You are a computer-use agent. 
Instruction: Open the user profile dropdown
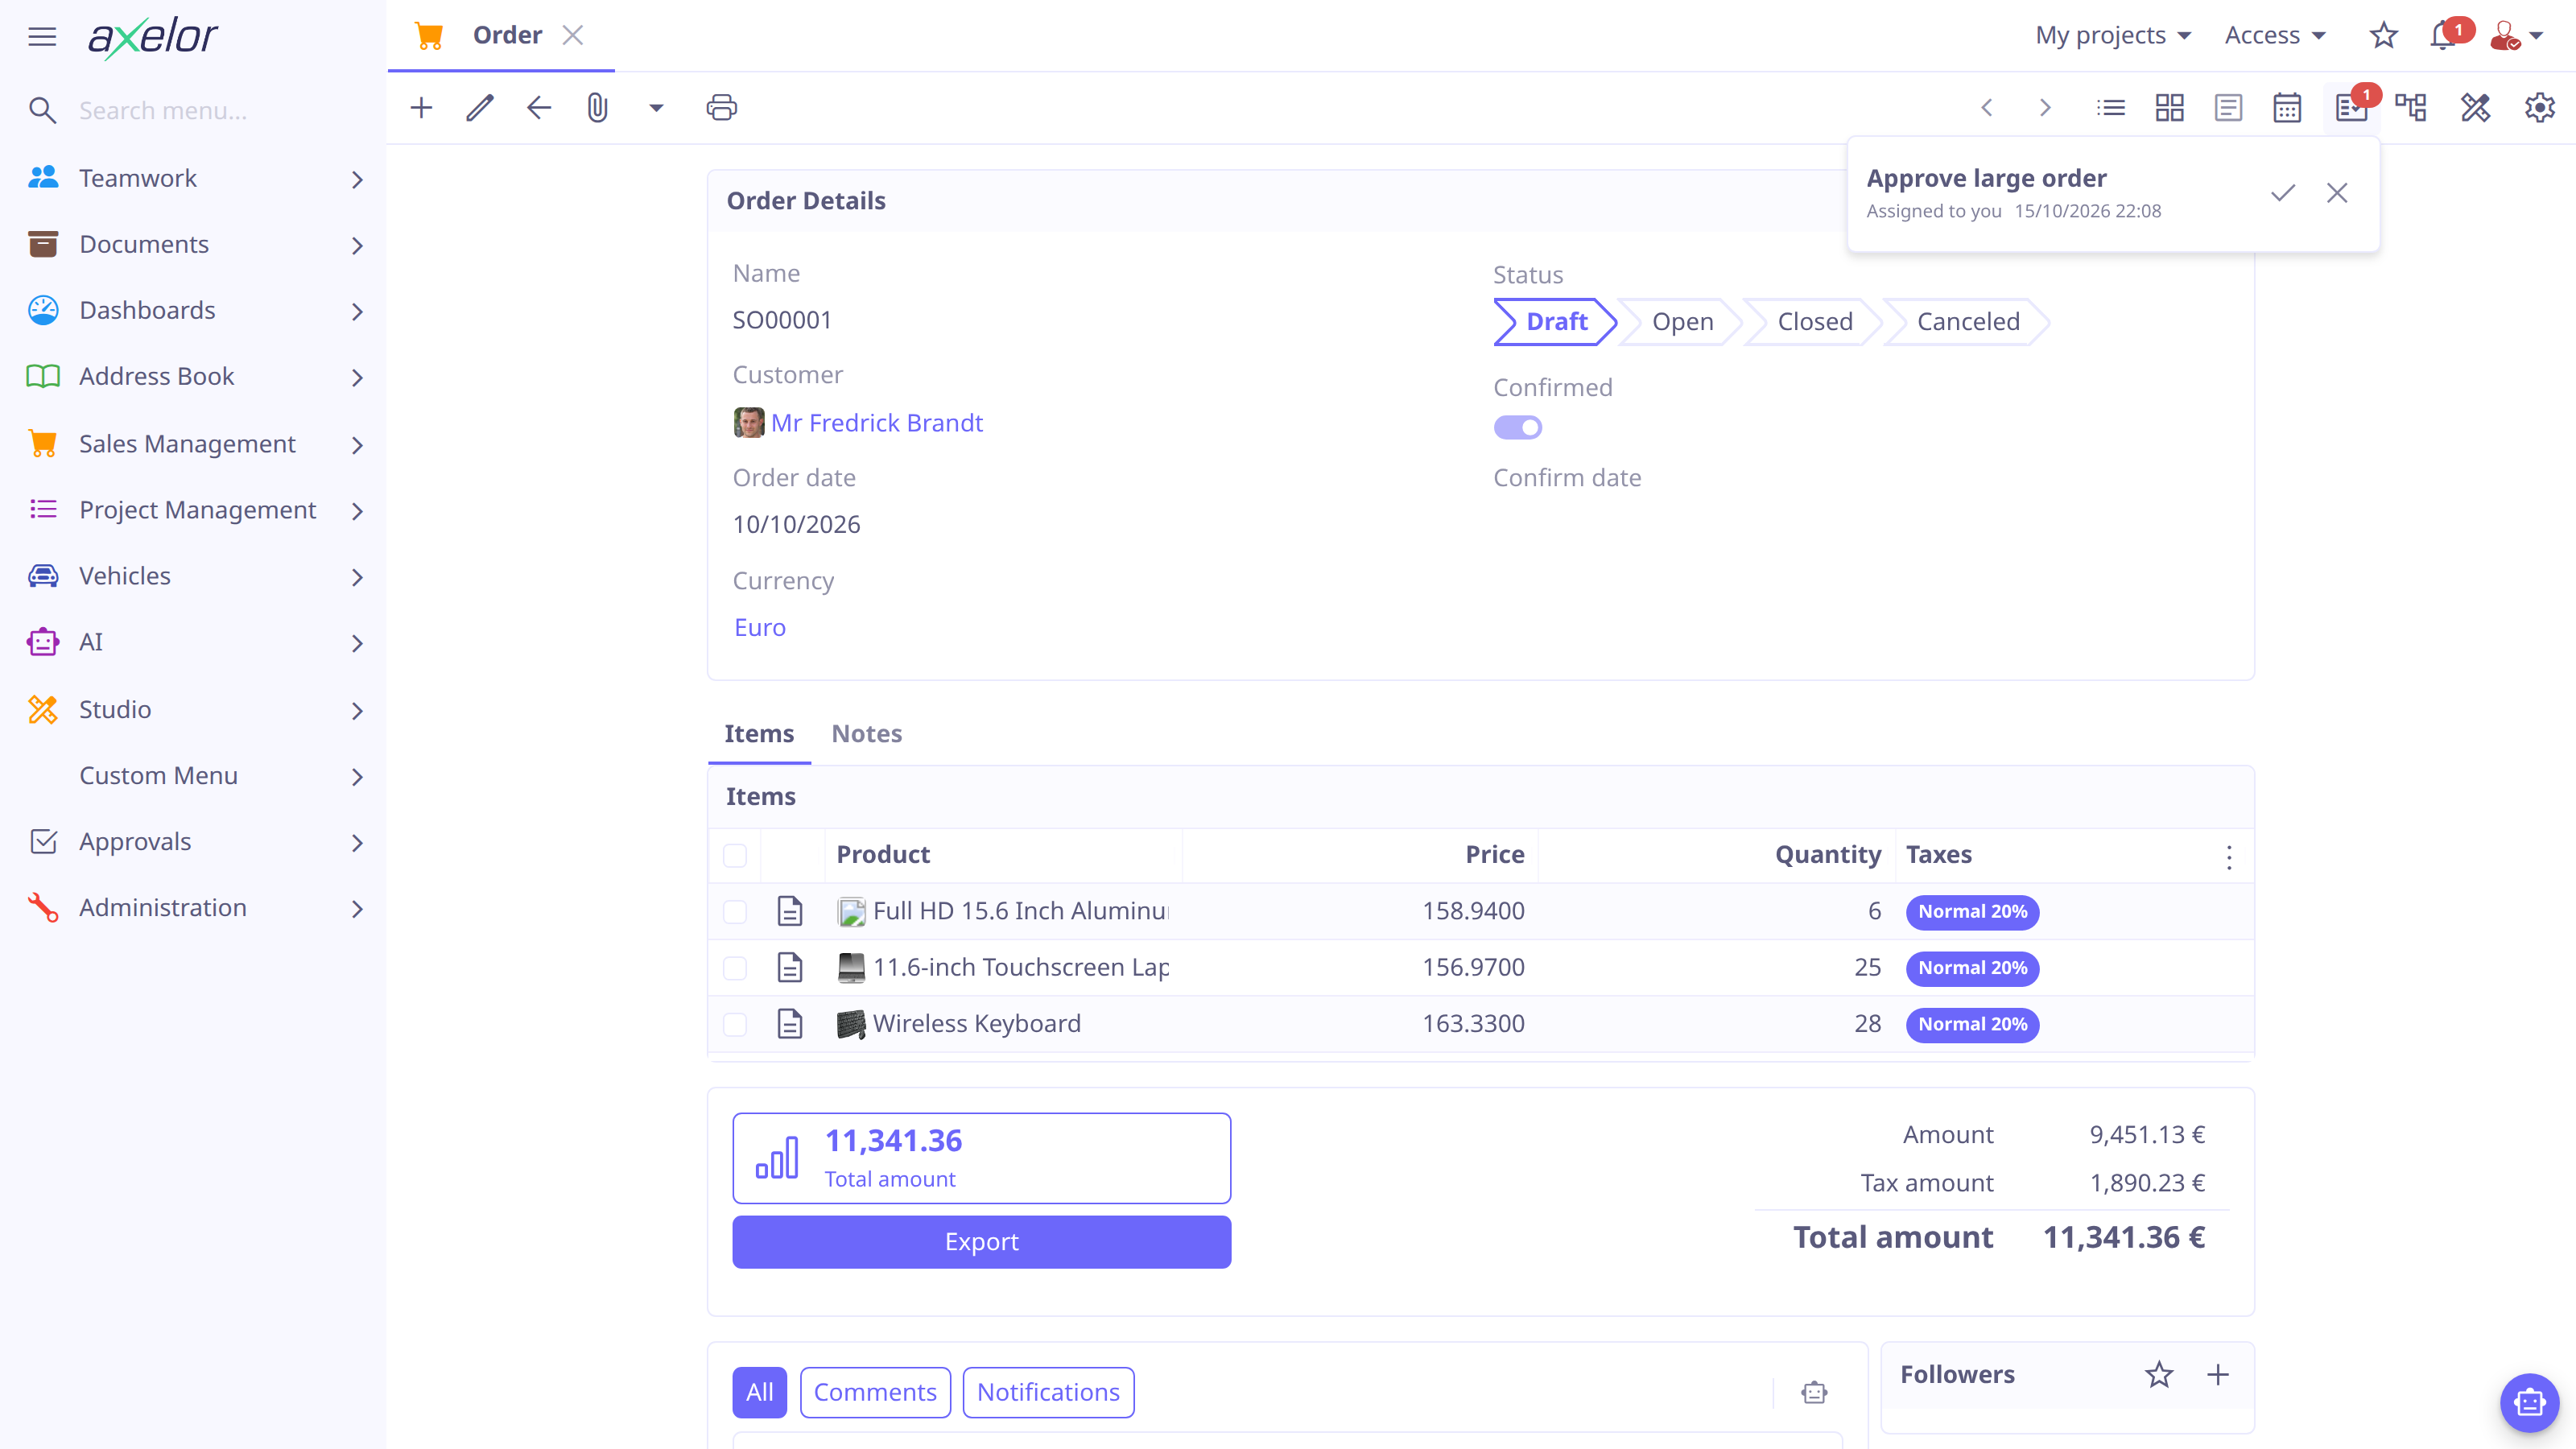pos(2515,36)
